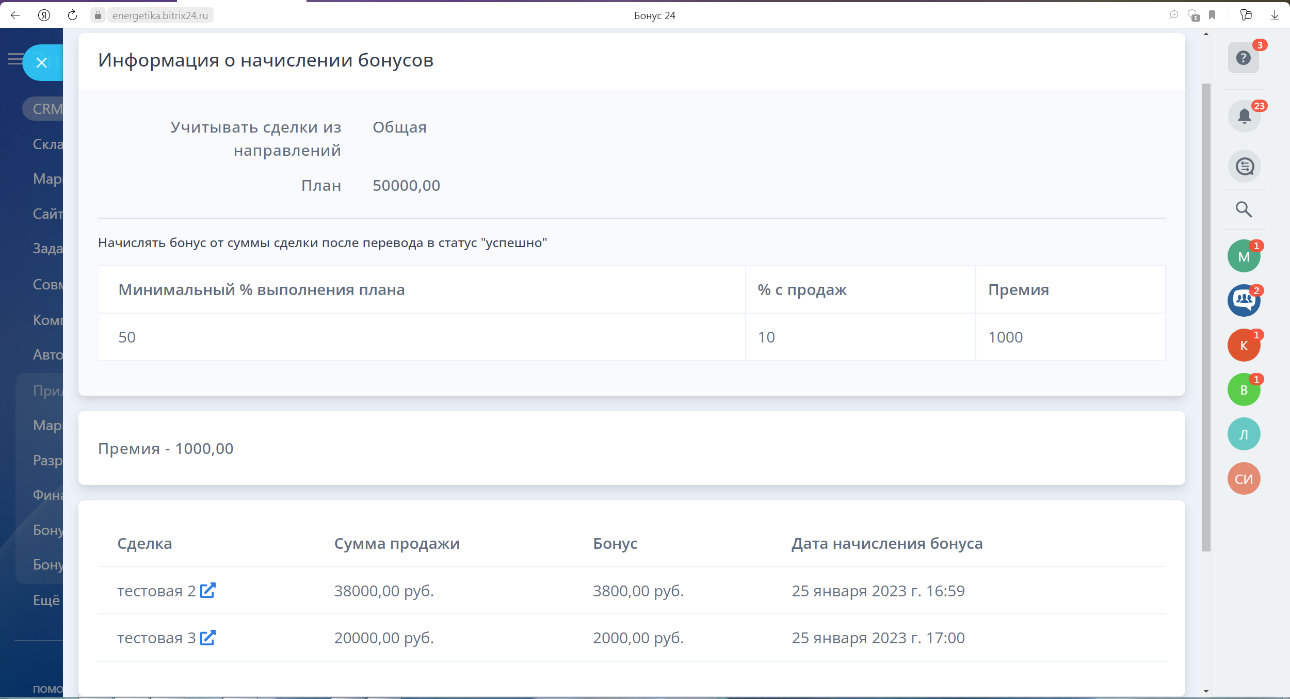1290x699 pixels.
Task: Open external link for тестовая 3 deal
Action: click(x=207, y=638)
